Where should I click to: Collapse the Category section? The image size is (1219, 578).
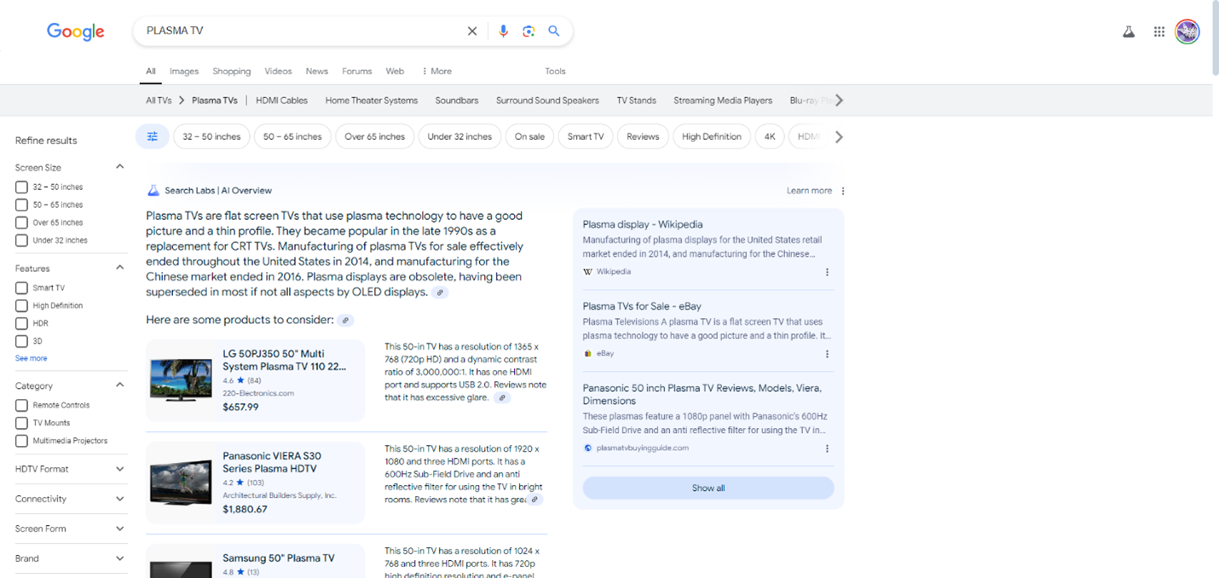pos(119,385)
